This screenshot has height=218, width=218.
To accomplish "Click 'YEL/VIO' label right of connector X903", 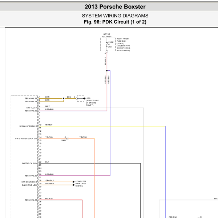I will (x=83, y=137).
